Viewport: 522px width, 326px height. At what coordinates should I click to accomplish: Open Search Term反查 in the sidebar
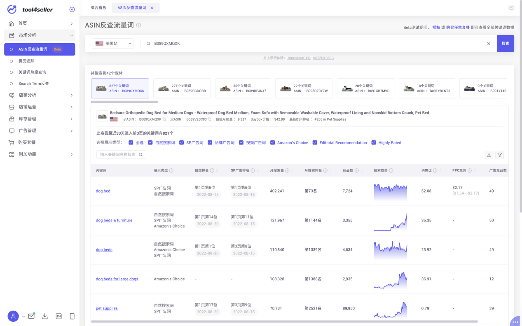pos(33,84)
